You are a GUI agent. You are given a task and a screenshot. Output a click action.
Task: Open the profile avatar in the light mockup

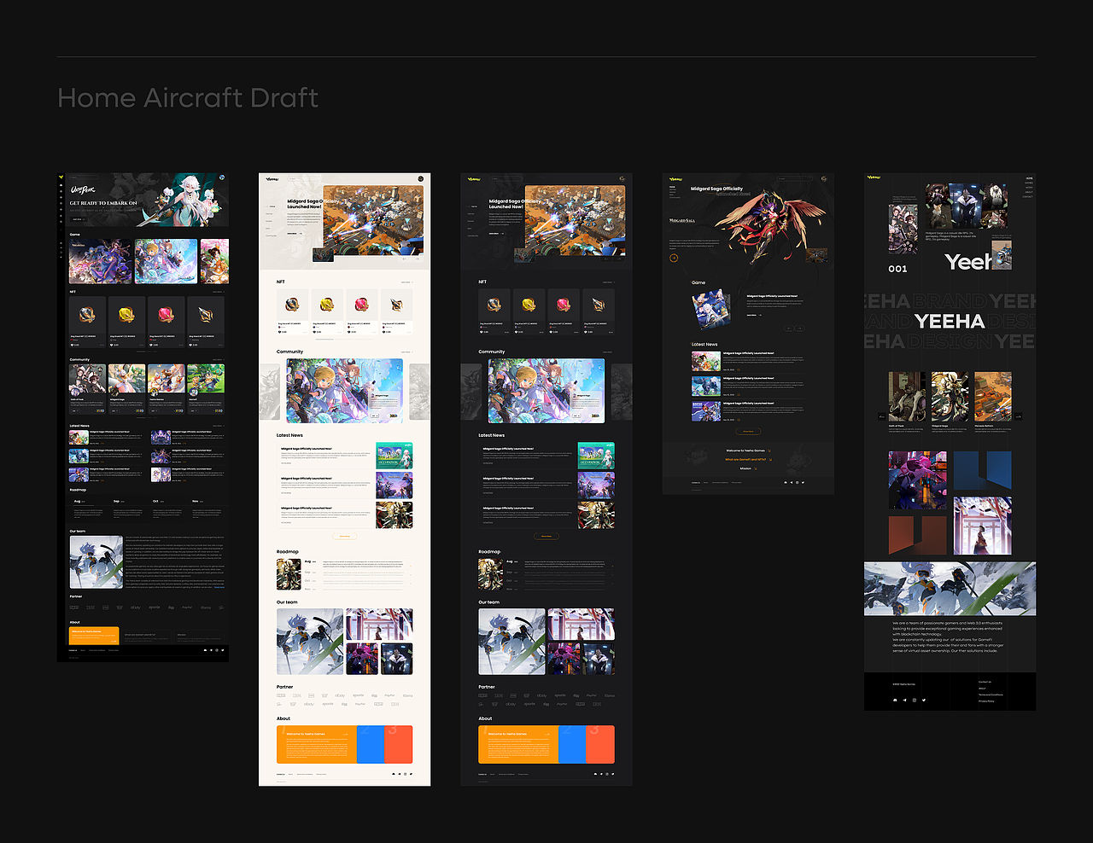click(421, 179)
